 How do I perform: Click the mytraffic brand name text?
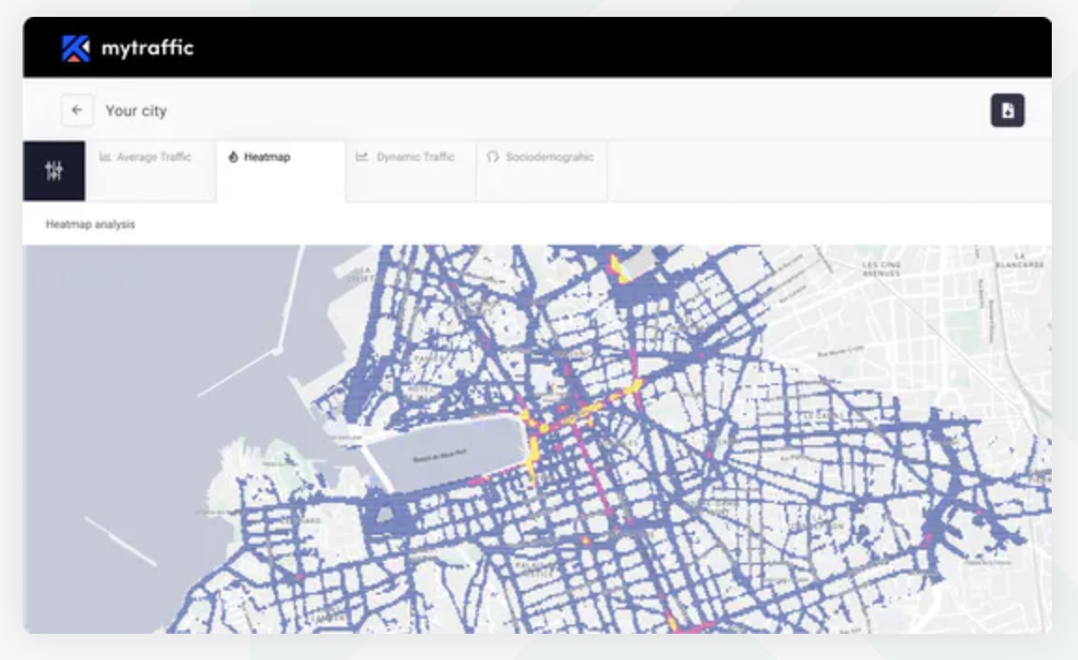(147, 48)
